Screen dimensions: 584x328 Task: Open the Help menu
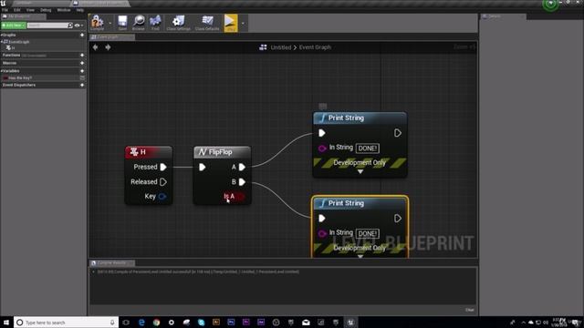80,10
